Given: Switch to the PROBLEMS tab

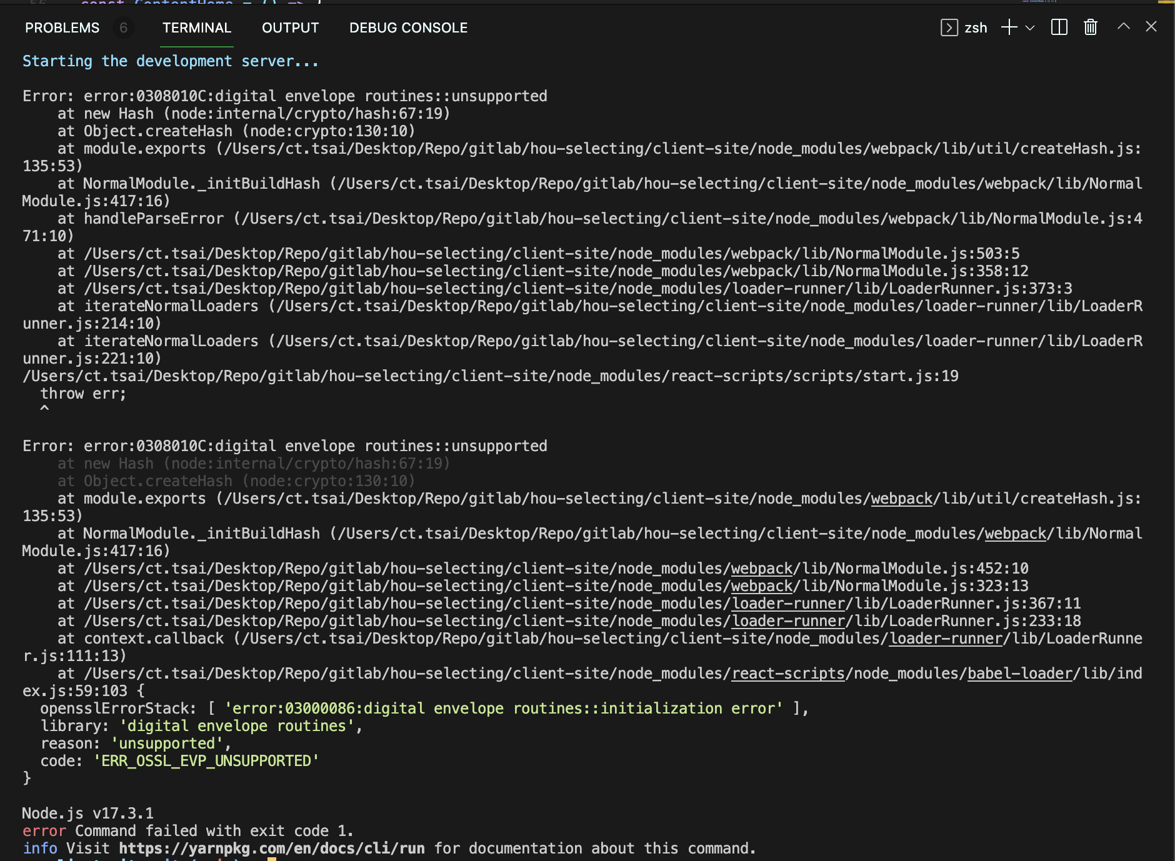Looking at the screenshot, I should [62, 27].
